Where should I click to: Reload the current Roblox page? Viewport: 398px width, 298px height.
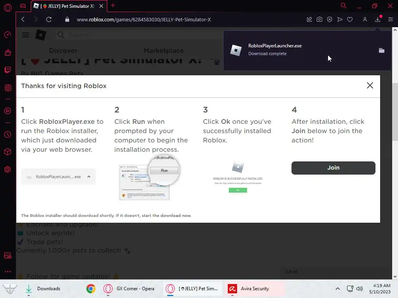point(49,19)
